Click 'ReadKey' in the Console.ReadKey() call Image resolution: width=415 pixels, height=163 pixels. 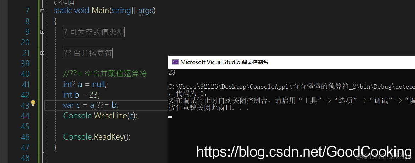coord(108,137)
